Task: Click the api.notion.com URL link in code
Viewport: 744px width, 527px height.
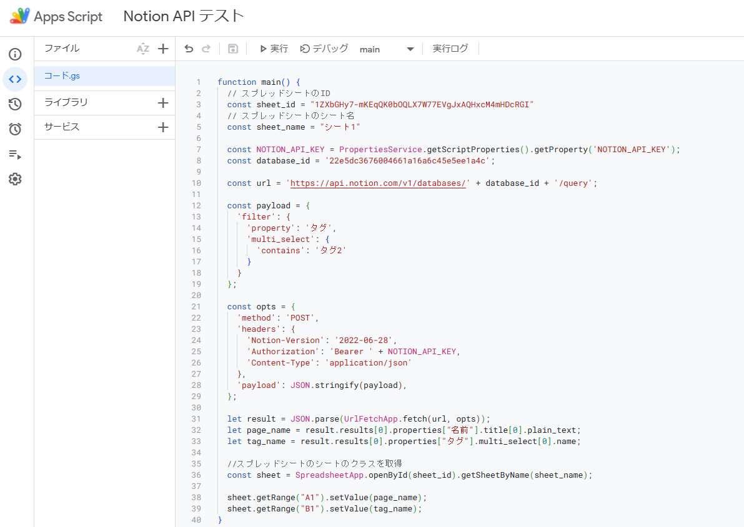Action: pos(378,183)
